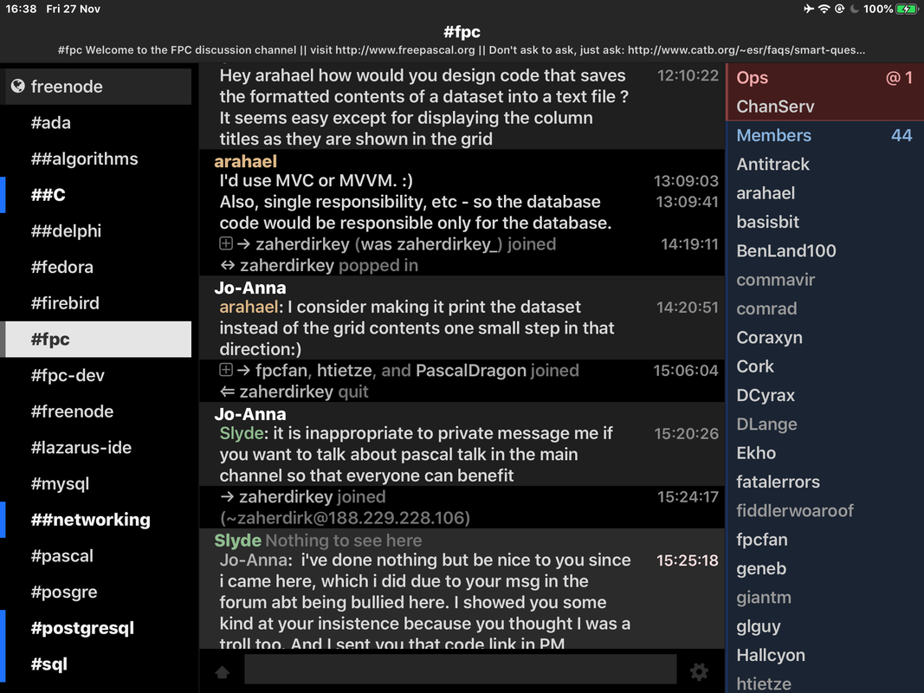This screenshot has width=924, height=693.
Task: Expand the fpcfan, htietze joined event plus icon
Action: pyautogui.click(x=226, y=370)
